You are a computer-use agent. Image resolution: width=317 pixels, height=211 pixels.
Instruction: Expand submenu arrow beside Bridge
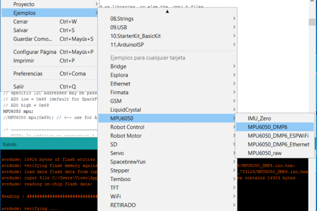[234, 66]
